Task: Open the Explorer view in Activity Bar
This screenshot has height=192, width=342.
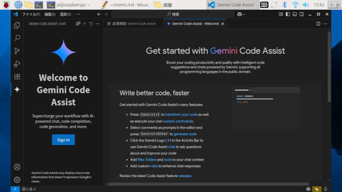Action: pos(17,26)
